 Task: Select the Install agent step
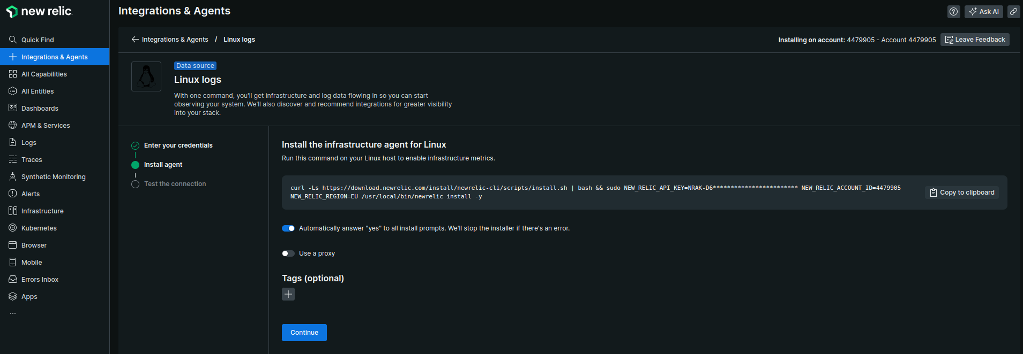[163, 165]
